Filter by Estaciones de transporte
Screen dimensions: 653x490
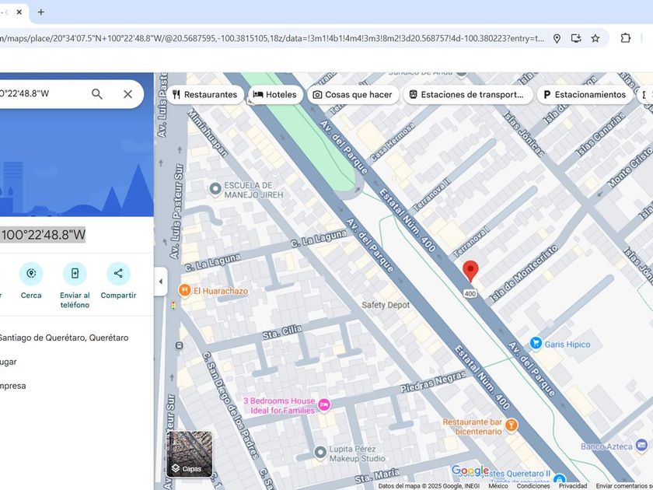click(x=467, y=95)
